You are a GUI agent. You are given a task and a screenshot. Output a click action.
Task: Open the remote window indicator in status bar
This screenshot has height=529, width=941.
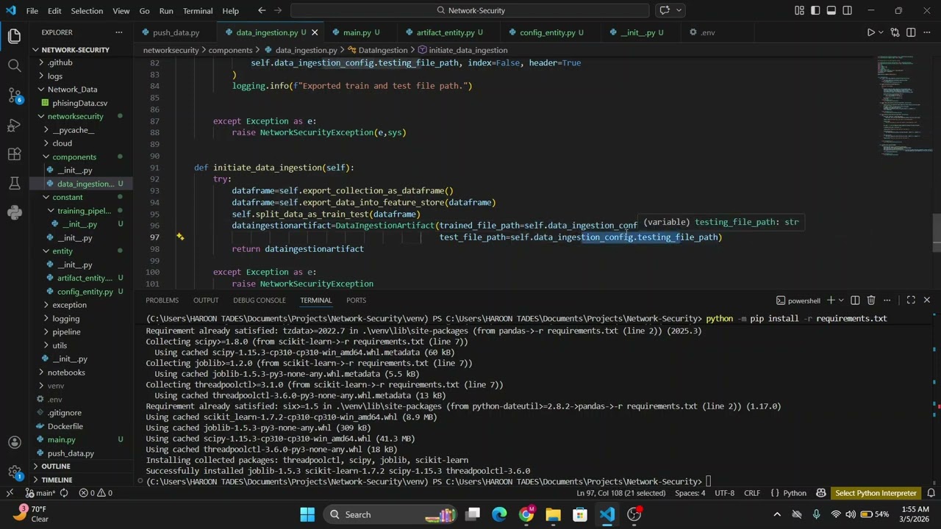[x=10, y=493]
